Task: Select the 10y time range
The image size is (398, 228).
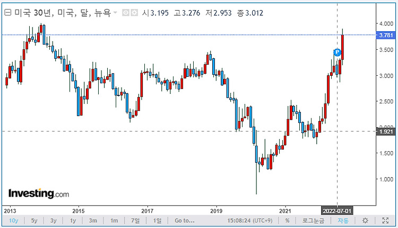Action: click(13, 221)
